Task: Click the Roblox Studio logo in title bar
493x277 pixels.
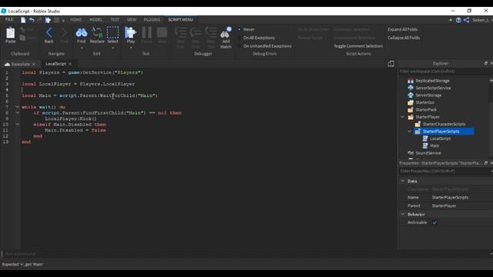Action: pos(4,11)
